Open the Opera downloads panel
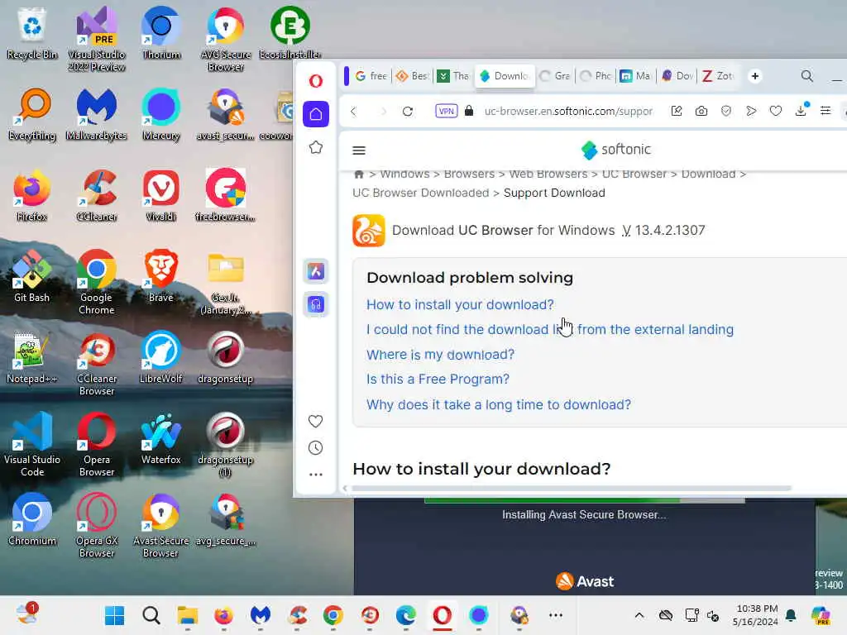The image size is (847, 635). [x=801, y=110]
